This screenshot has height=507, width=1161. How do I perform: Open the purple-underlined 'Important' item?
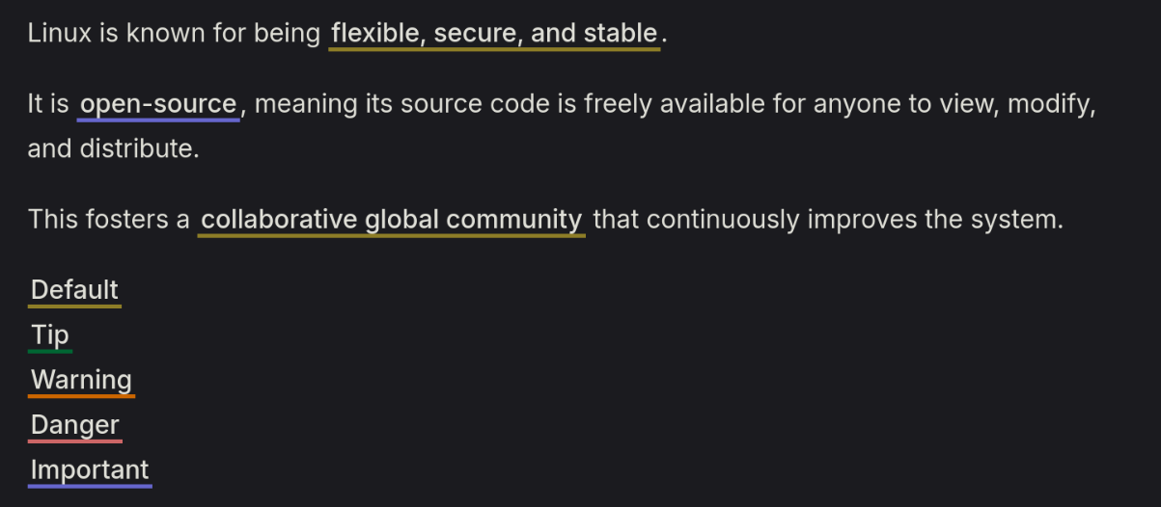pos(90,470)
